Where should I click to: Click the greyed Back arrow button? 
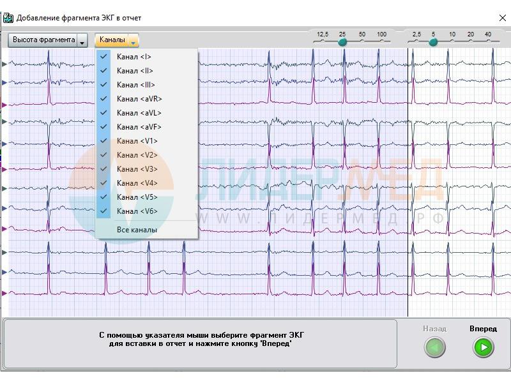pos(435,347)
